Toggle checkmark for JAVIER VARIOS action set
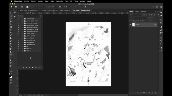This screenshot has height=96, width=172. coord(18,19)
